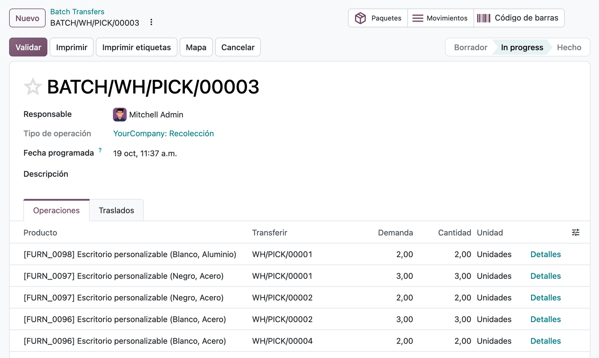Go back via Batch Transfers breadcrumb
599x358 pixels.
pyautogui.click(x=77, y=12)
